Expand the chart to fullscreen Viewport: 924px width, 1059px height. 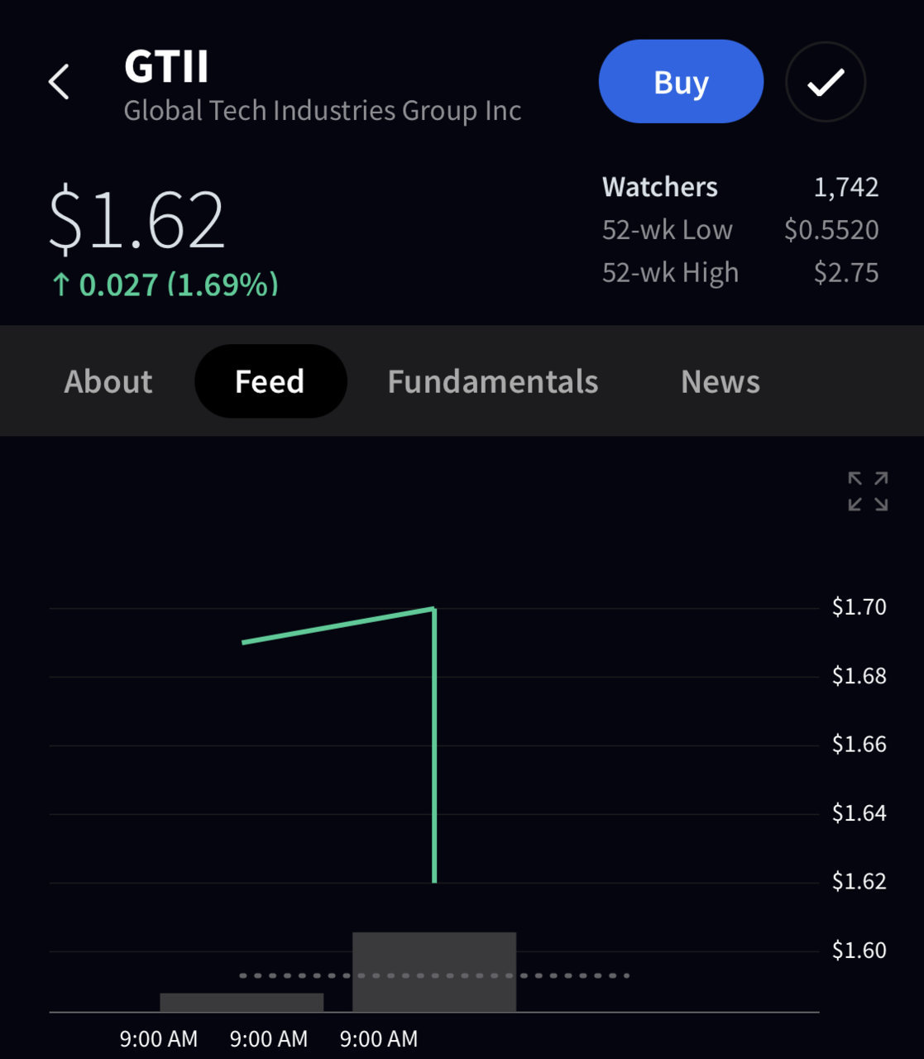click(868, 491)
